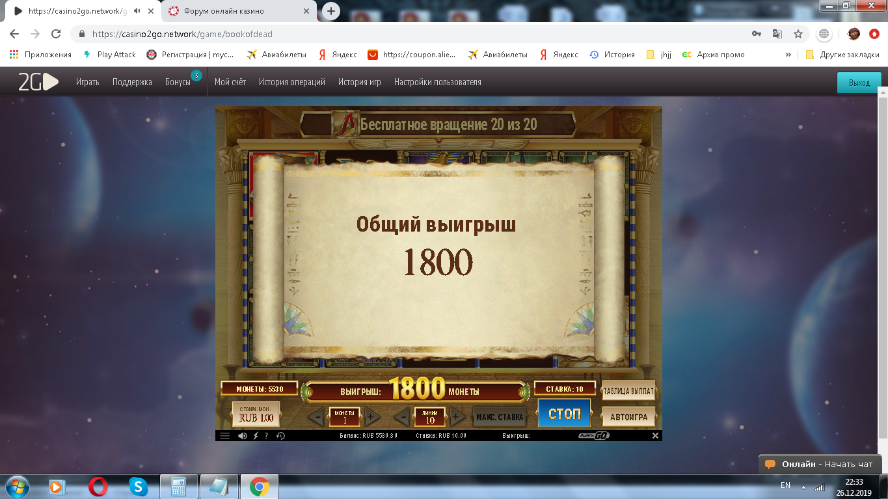
Task: Open Calculator from the taskbar
Action: click(178, 486)
